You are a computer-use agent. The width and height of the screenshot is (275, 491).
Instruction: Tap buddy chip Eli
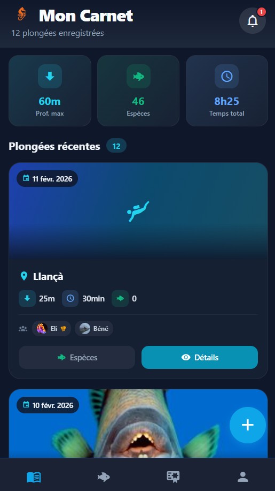(x=51, y=328)
